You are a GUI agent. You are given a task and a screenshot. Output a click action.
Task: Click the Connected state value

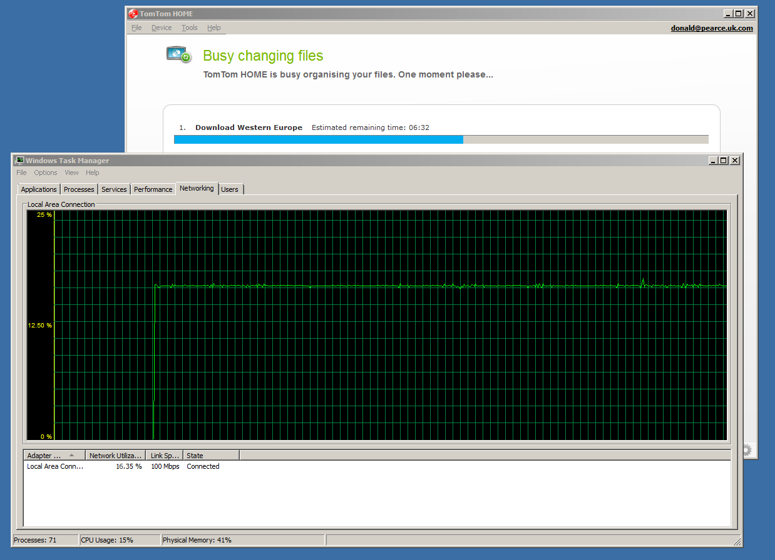[203, 466]
